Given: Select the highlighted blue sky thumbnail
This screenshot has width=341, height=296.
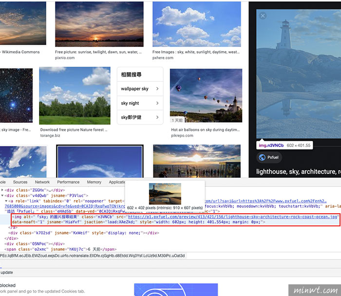Looking at the screenshot, I should [99, 161].
